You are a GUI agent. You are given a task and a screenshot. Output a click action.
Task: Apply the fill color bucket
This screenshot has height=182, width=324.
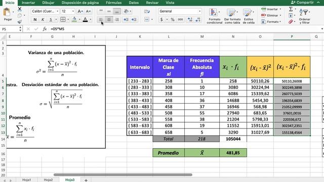[74, 20]
